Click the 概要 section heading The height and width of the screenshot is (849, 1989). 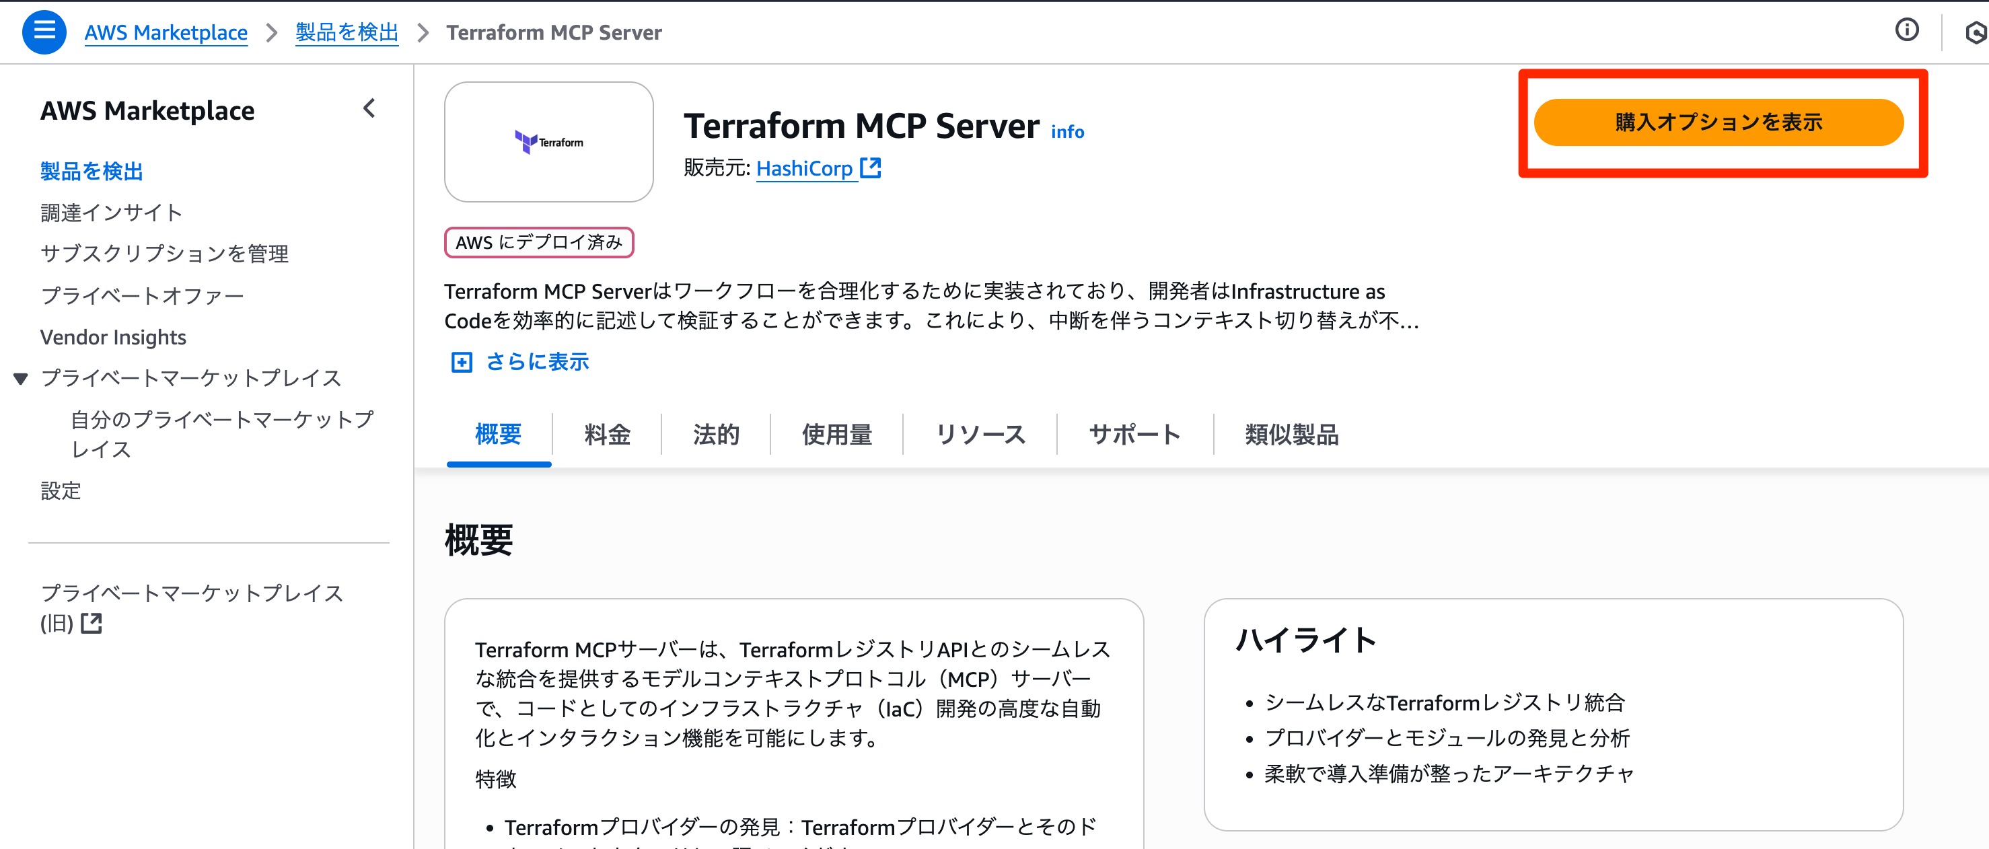478,540
